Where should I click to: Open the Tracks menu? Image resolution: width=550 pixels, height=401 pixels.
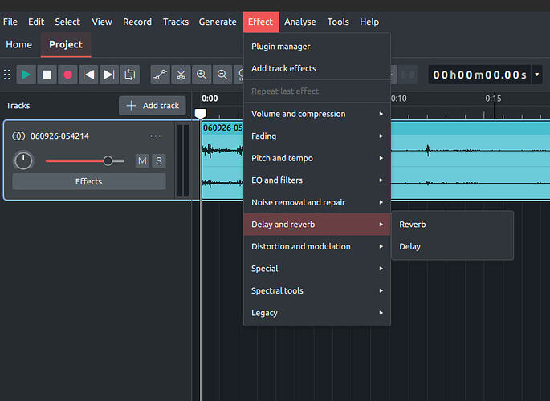(175, 22)
